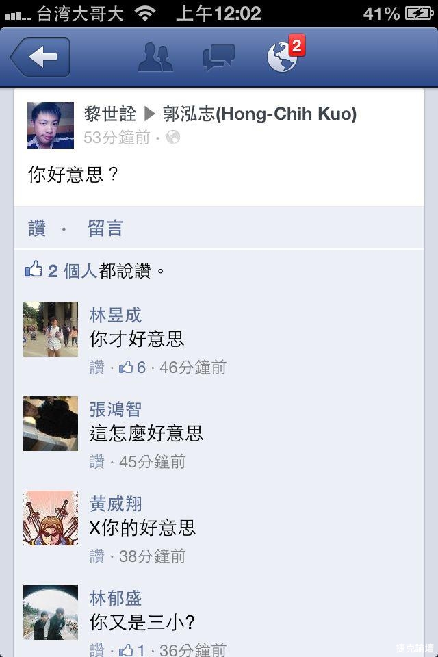The height and width of the screenshot is (657, 438).
Task: View the 2 個人 who liked this
Action: [73, 271]
